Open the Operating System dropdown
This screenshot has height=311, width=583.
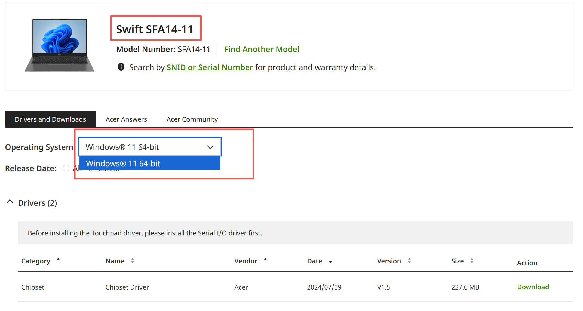pyautogui.click(x=149, y=147)
